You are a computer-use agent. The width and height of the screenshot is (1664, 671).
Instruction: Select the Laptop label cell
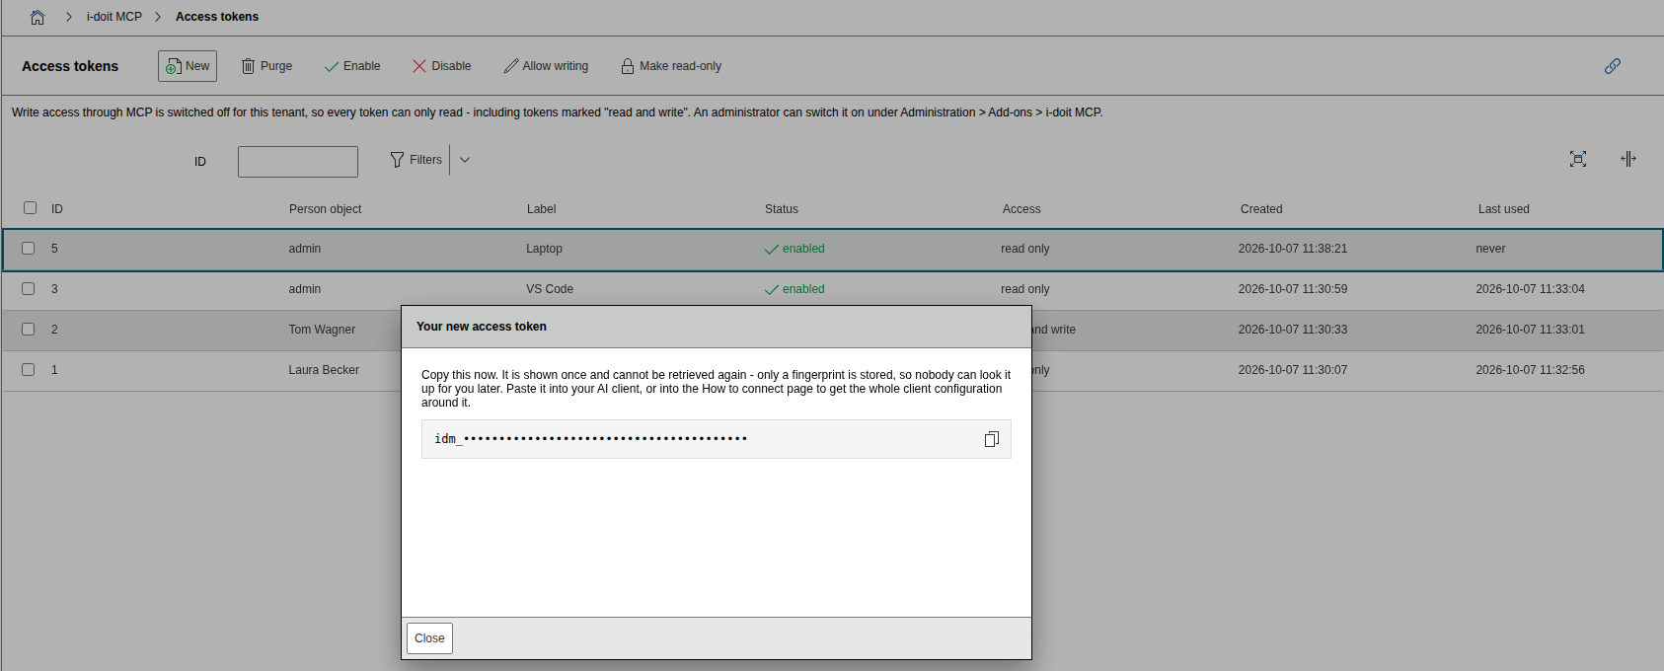544,249
